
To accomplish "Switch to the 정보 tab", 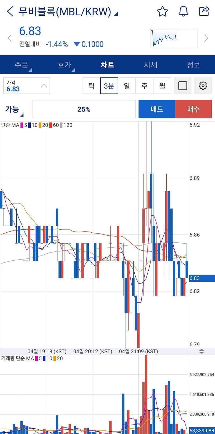I will click(193, 65).
